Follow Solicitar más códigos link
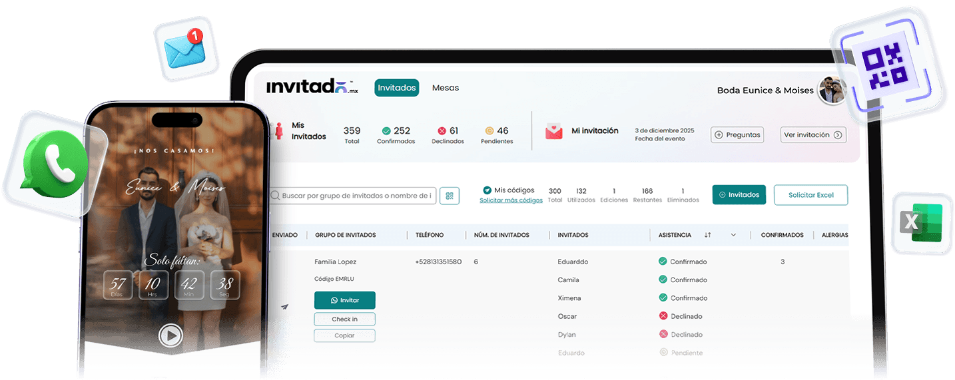 click(x=511, y=200)
